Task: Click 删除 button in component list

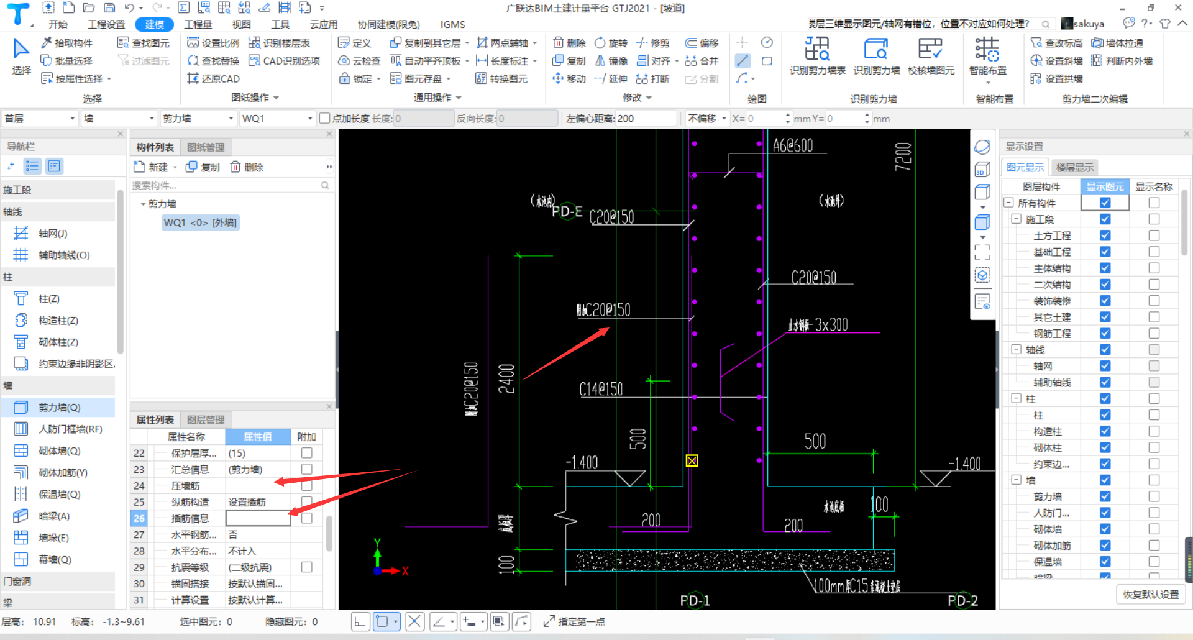Action: coord(247,167)
